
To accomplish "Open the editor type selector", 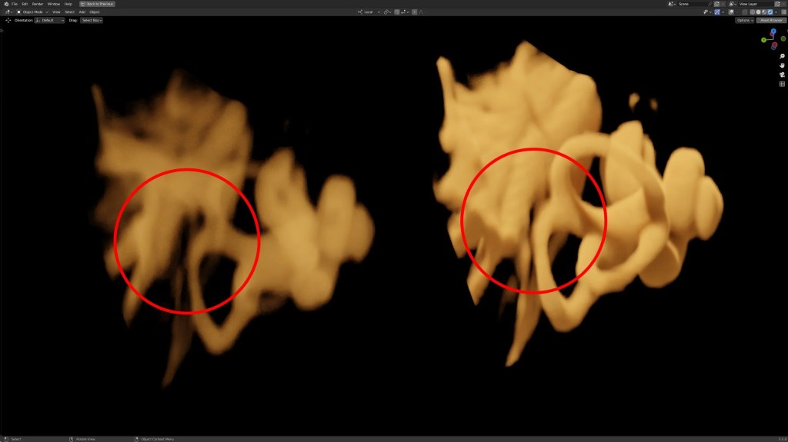I will [8, 12].
